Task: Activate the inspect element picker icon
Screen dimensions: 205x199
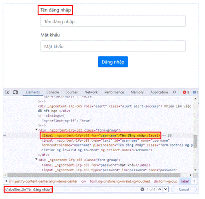Action: point(8,92)
